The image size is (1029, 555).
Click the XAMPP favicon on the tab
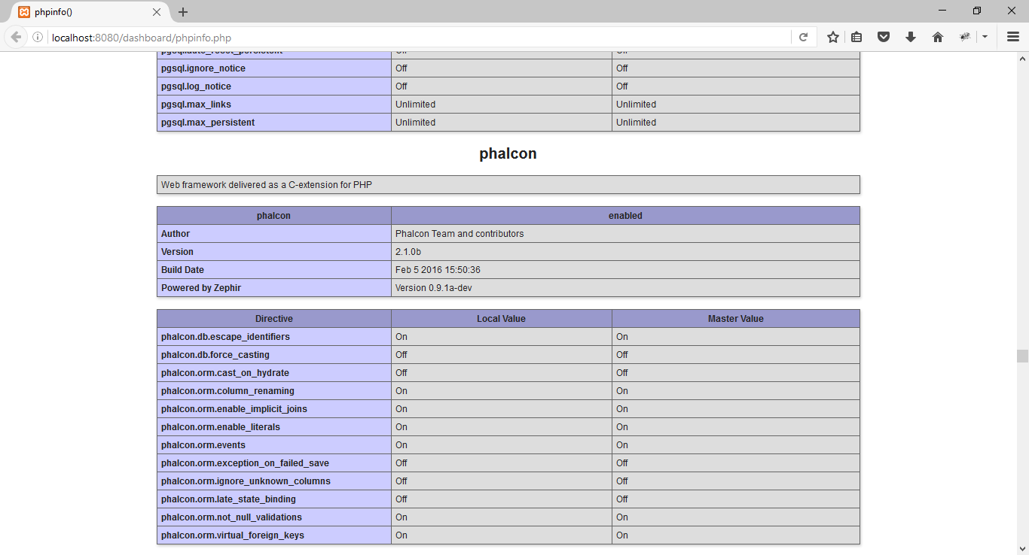[24, 12]
